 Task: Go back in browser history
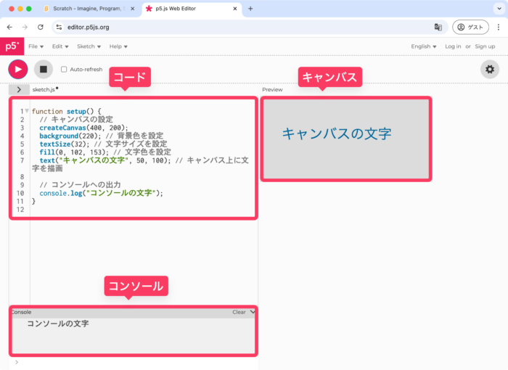(x=9, y=27)
